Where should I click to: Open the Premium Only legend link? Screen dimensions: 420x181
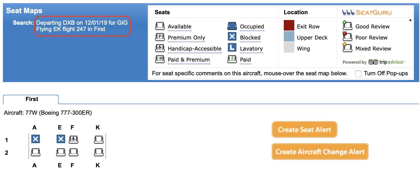coord(186,38)
